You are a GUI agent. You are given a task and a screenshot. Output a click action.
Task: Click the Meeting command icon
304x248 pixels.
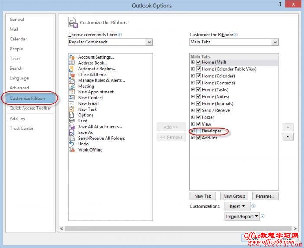[x=72, y=86]
